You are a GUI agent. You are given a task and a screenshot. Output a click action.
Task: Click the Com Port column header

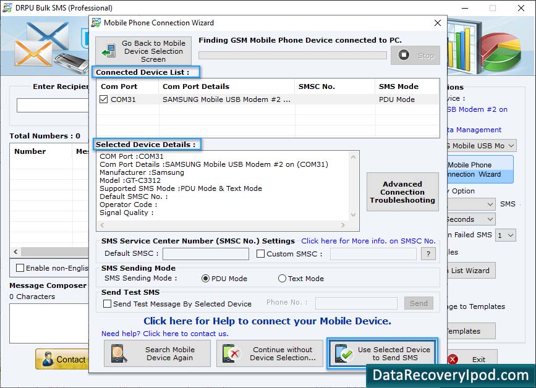(127, 86)
